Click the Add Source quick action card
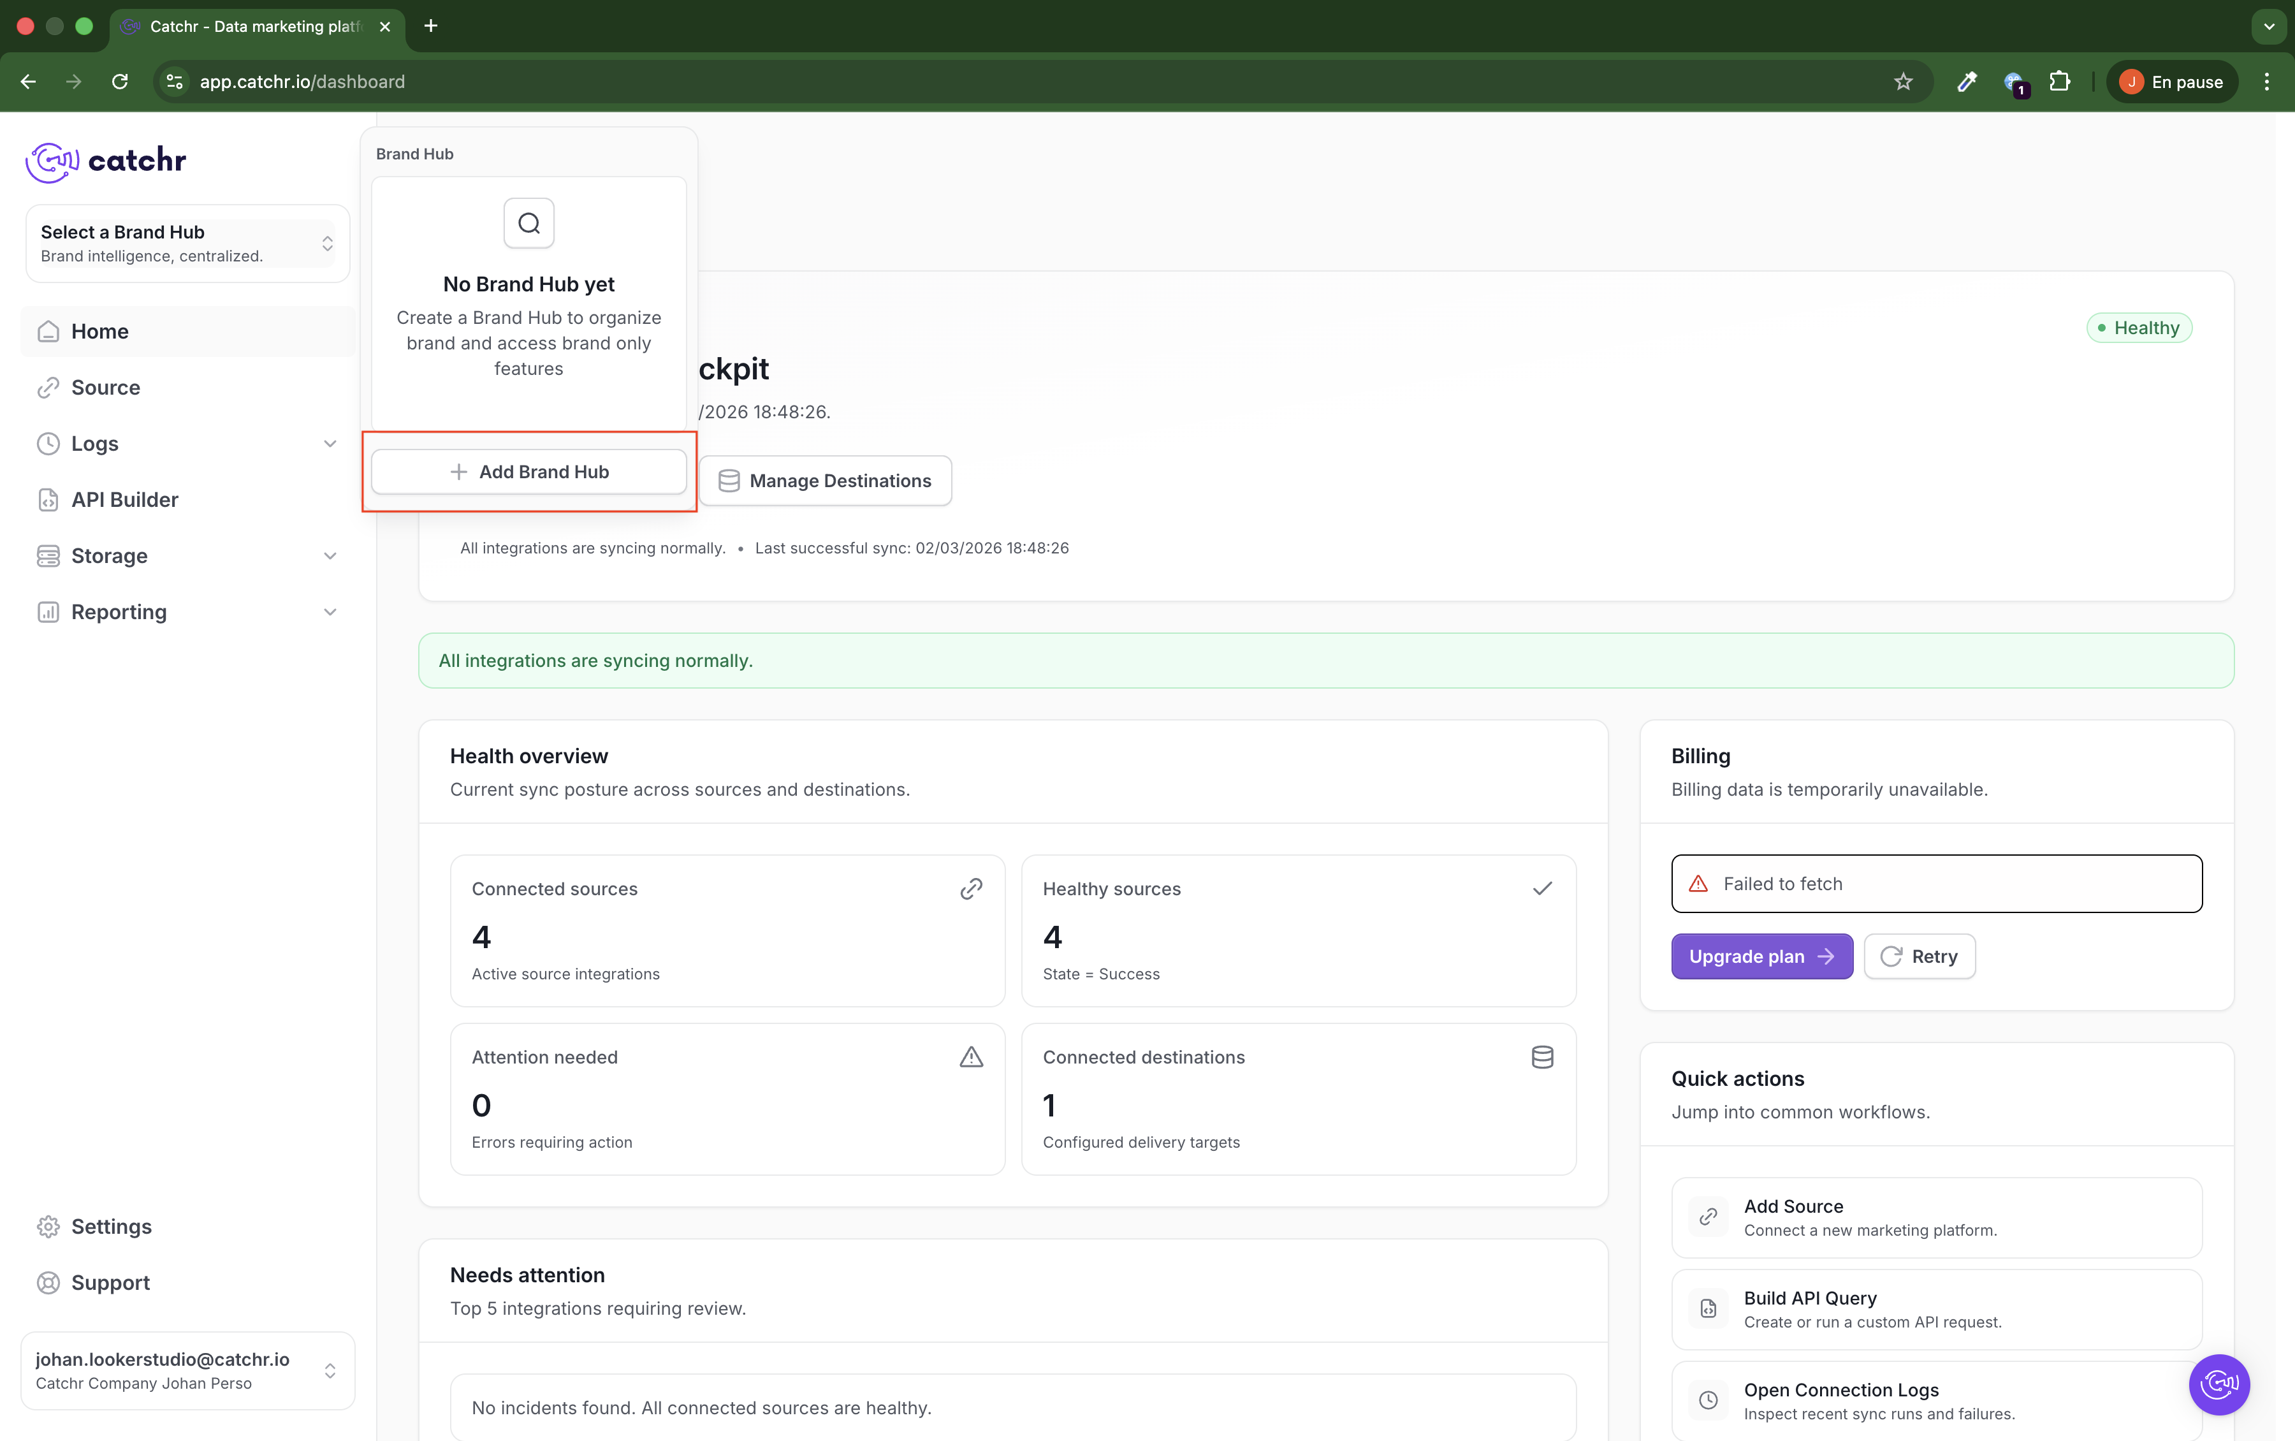2295x1441 pixels. [x=1935, y=1217]
